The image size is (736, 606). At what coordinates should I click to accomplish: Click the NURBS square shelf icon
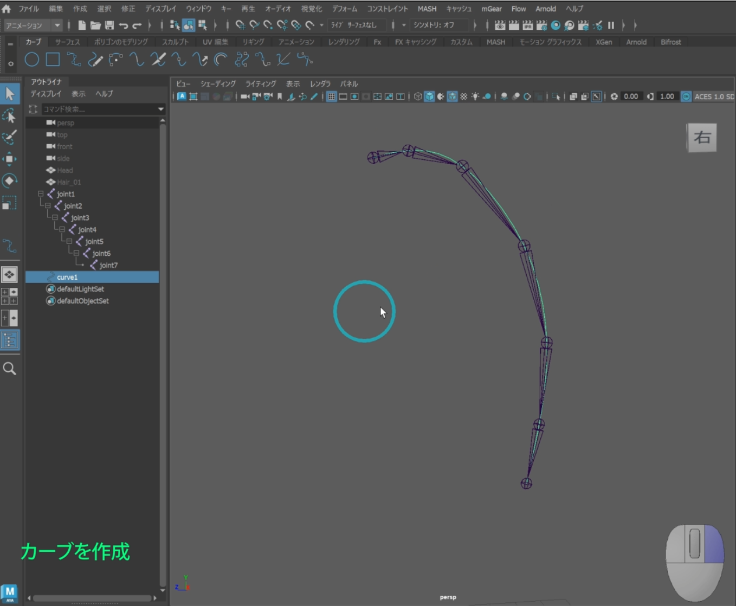(x=53, y=60)
